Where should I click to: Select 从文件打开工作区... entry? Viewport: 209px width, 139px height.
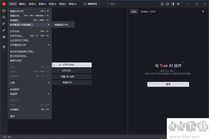30,40
